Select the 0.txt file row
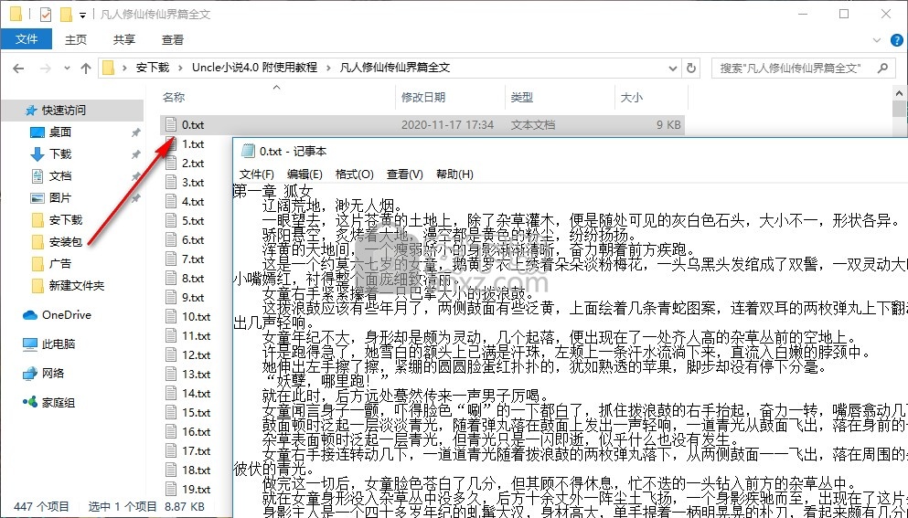 (422, 124)
